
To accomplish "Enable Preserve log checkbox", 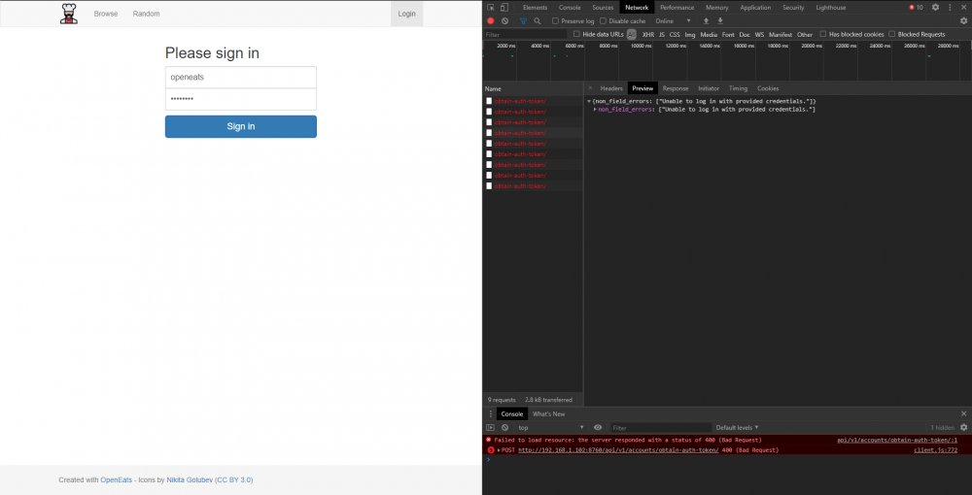I will [x=555, y=21].
